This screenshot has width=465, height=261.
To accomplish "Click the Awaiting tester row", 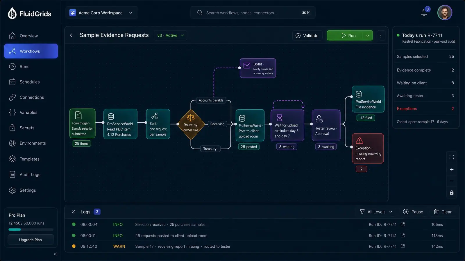I will pyautogui.click(x=425, y=96).
